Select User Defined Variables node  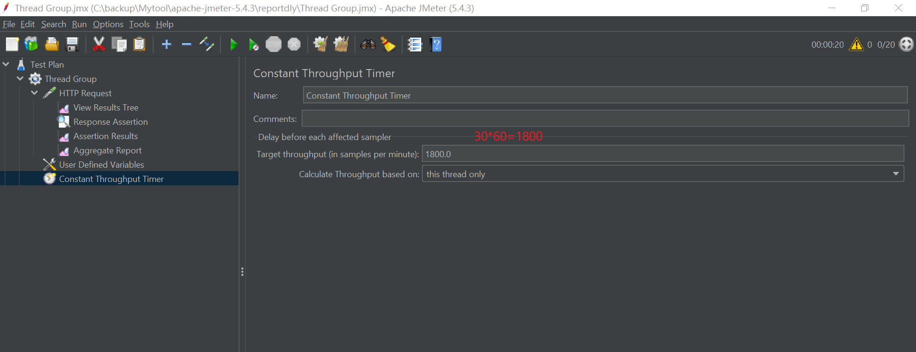(x=101, y=164)
